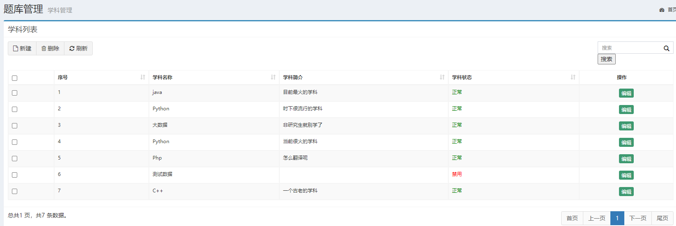Sort by the 学科简介 column sort icon
Image resolution: width=676 pixels, height=226 pixels.
click(442, 77)
